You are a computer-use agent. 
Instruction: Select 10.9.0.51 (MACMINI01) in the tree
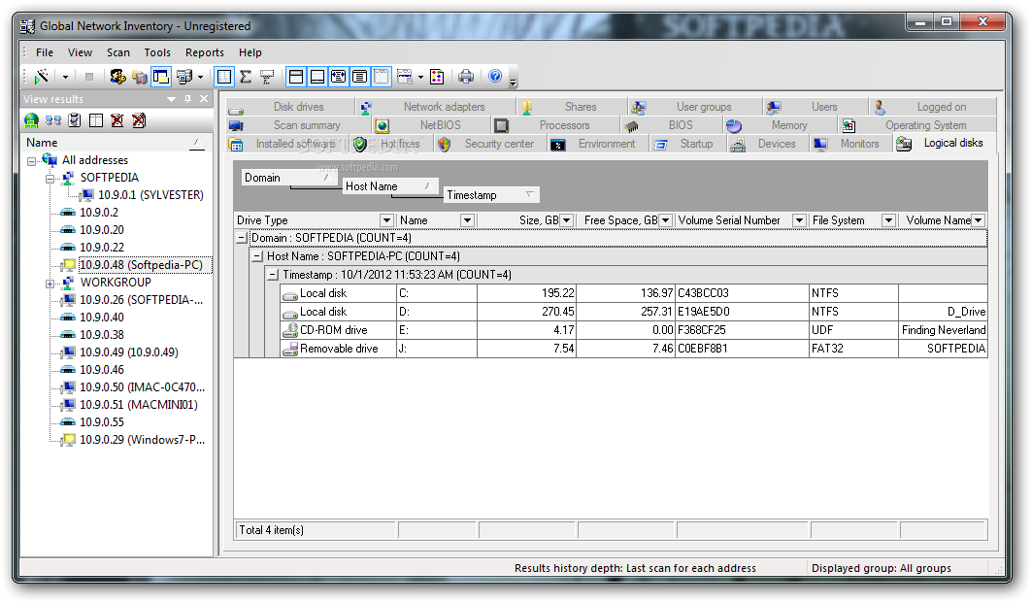click(x=138, y=405)
